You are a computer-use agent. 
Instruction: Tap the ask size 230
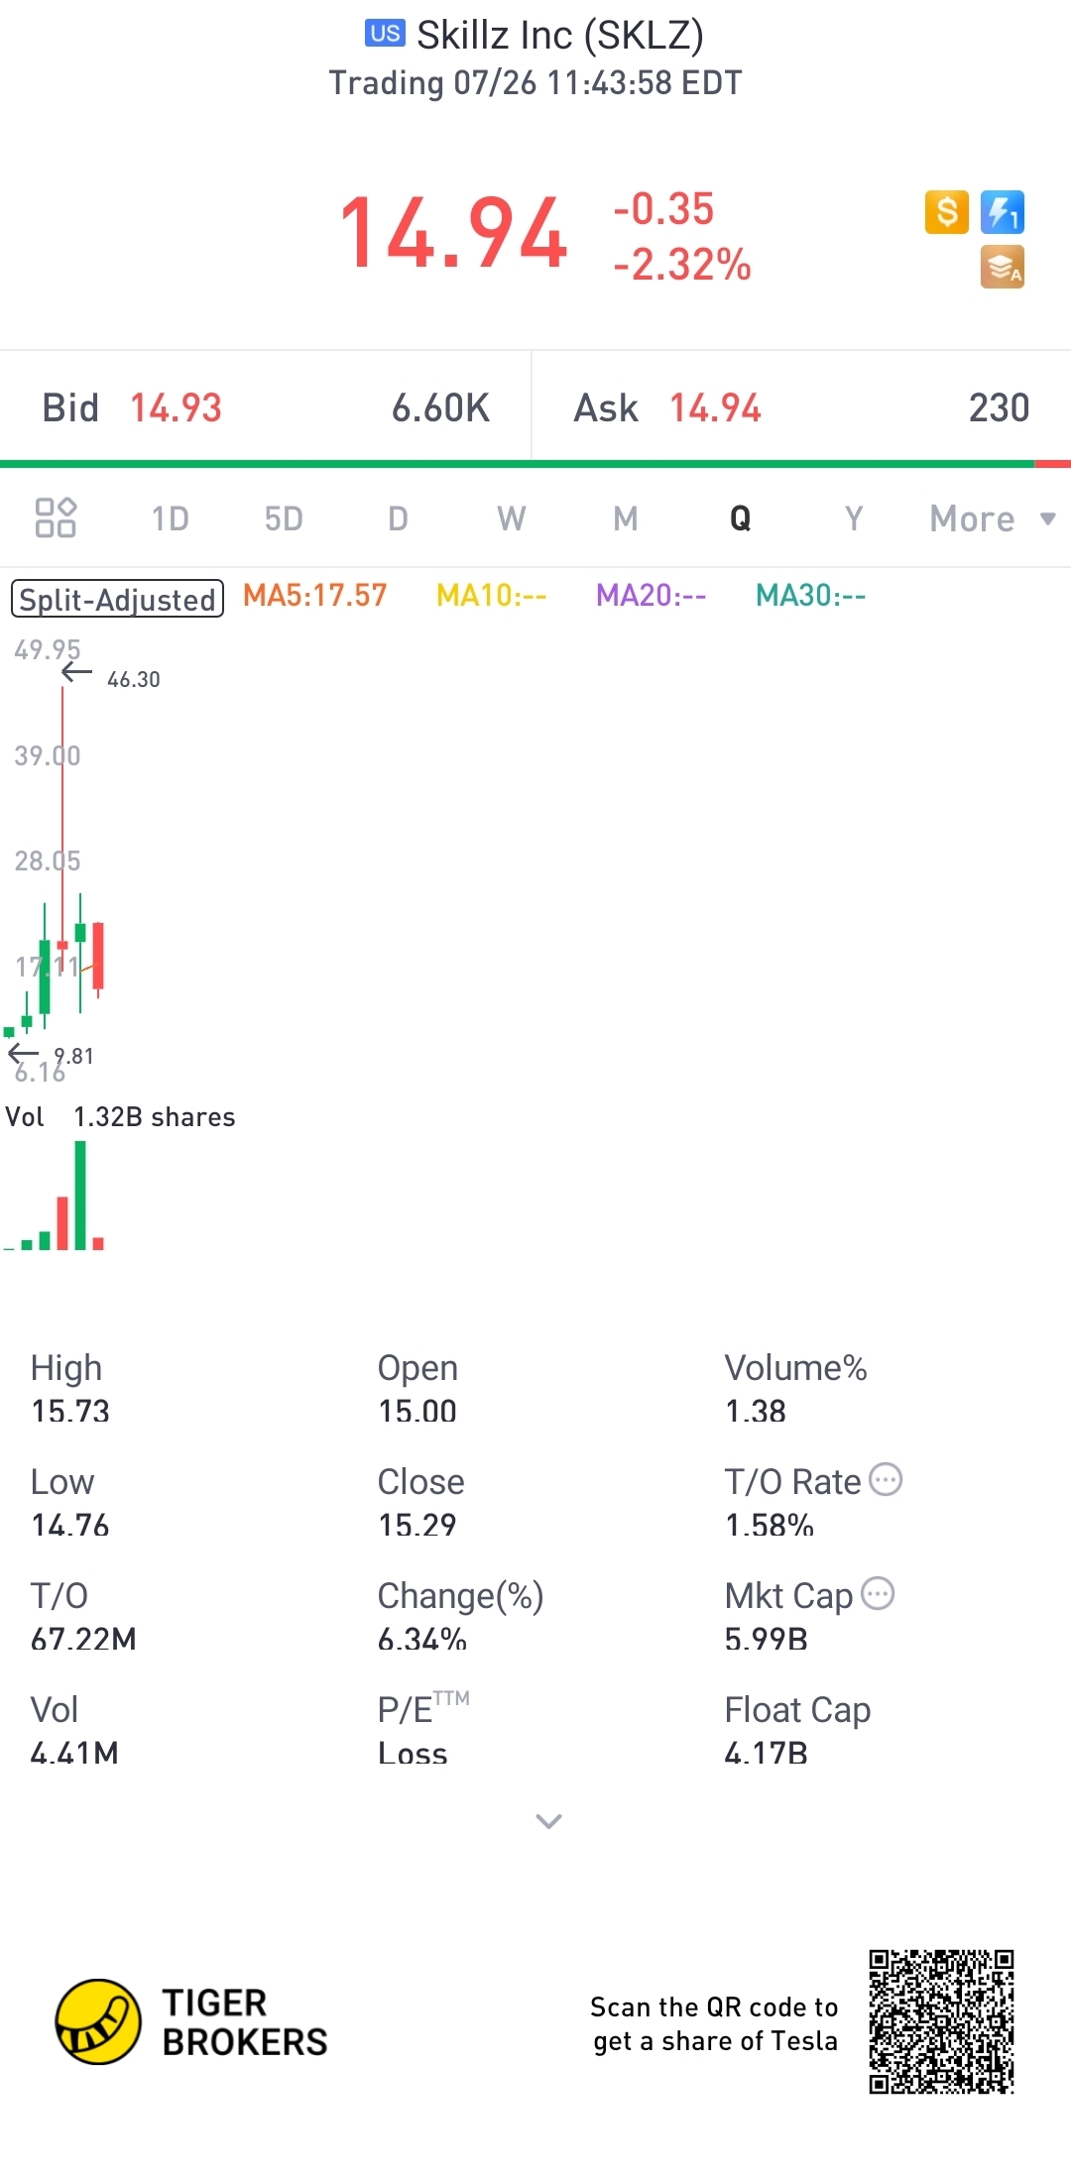click(999, 407)
